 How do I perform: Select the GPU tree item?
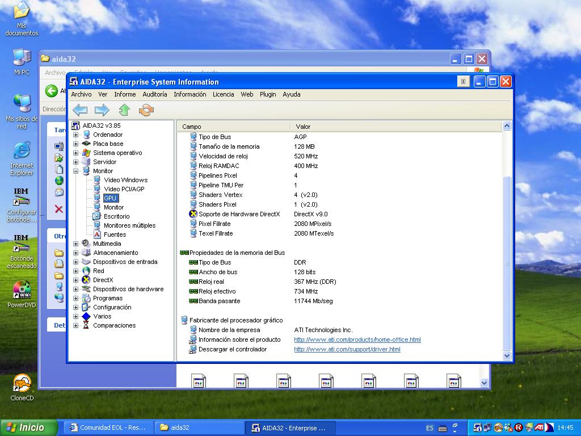point(110,198)
